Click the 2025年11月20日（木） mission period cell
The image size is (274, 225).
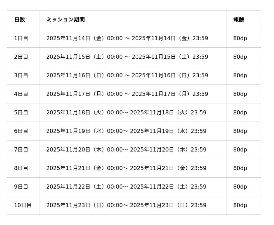tap(126, 149)
